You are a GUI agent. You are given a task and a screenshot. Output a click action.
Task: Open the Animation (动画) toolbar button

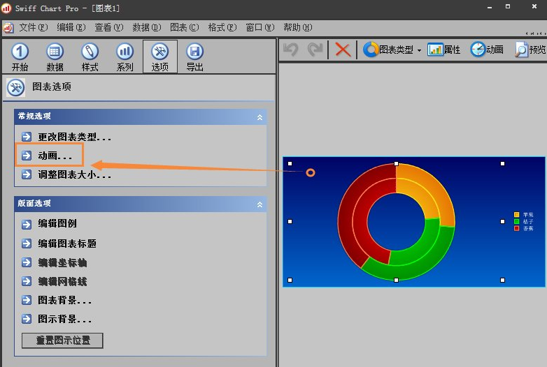(x=487, y=50)
